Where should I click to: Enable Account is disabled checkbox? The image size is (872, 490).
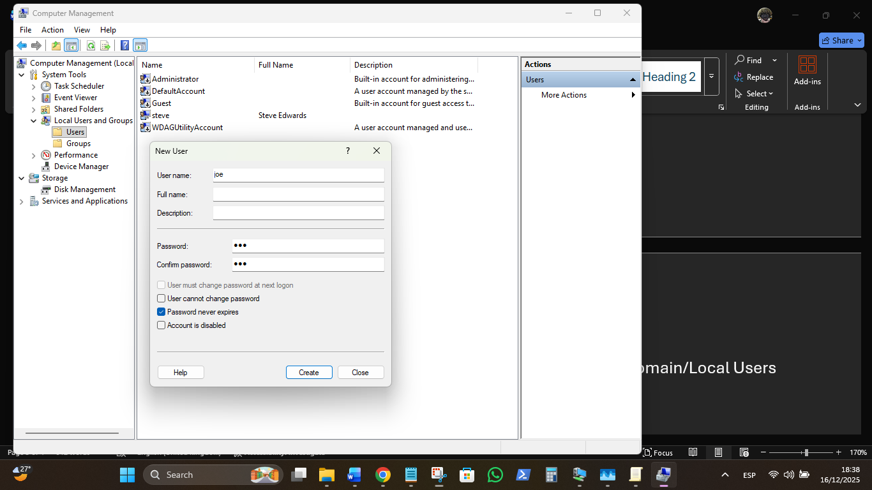[x=162, y=325]
